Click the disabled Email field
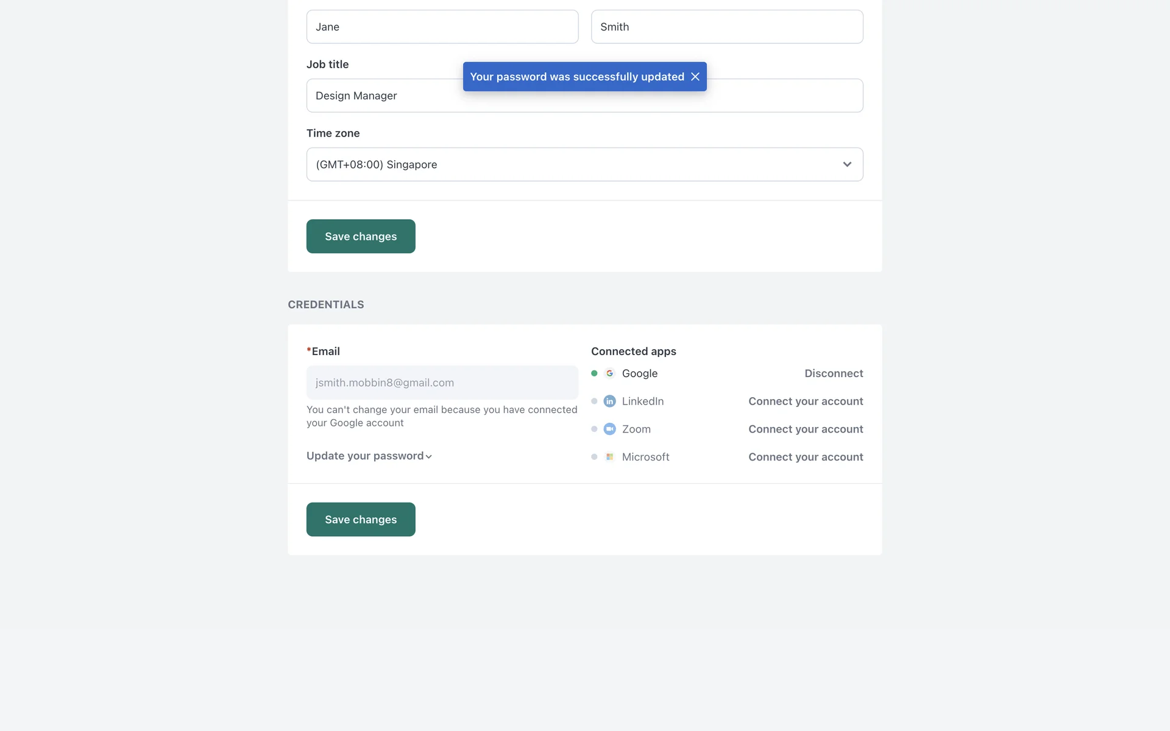 [442, 383]
